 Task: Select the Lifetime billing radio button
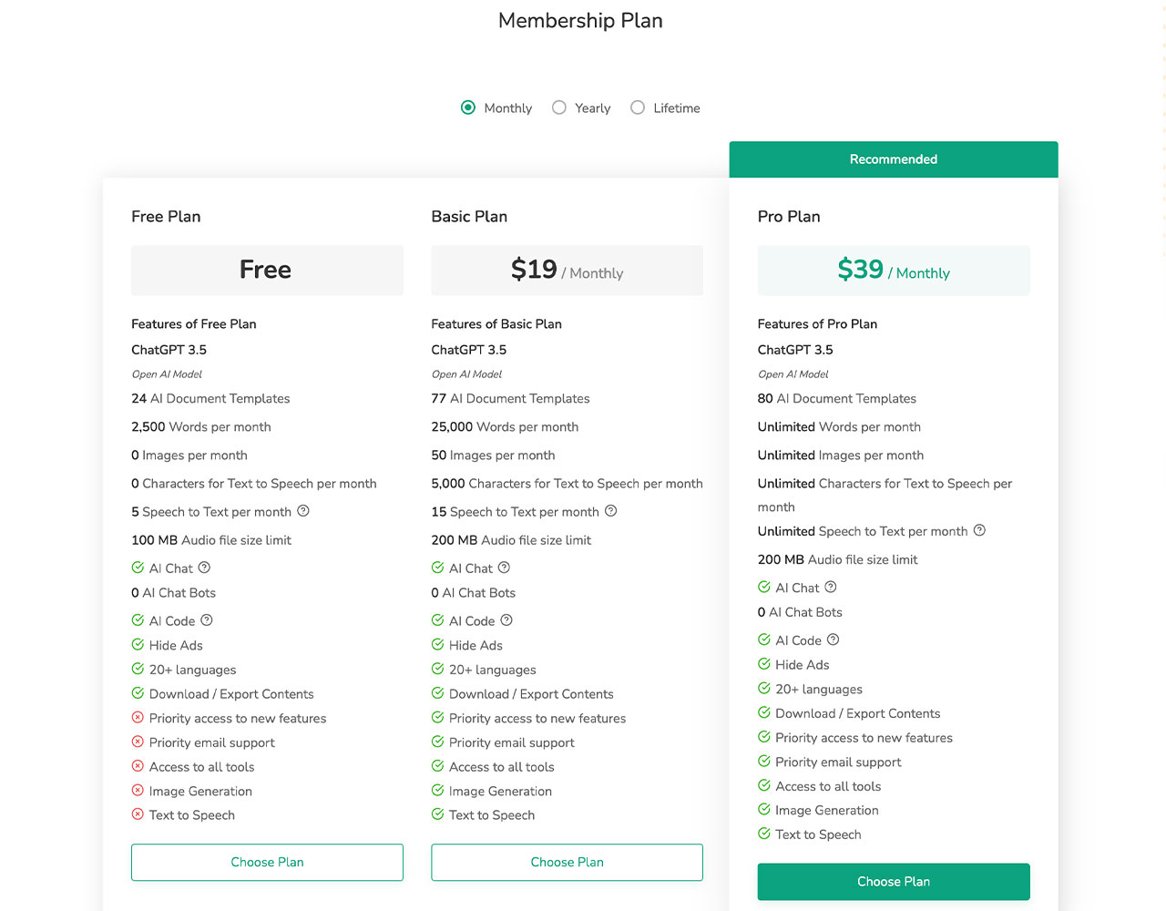pyautogui.click(x=638, y=107)
